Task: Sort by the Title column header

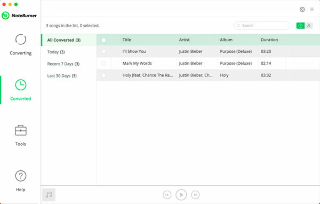Action: 127,40
